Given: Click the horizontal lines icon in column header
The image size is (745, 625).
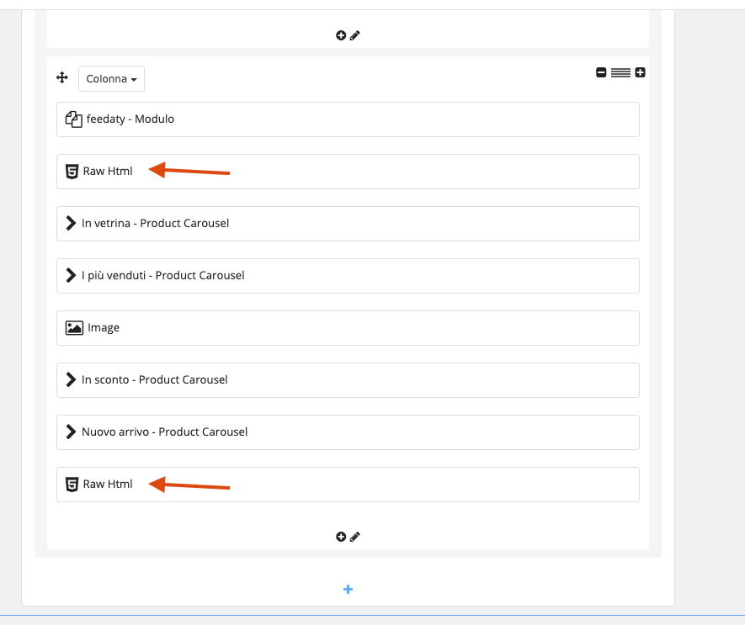Looking at the screenshot, I should pos(620,73).
